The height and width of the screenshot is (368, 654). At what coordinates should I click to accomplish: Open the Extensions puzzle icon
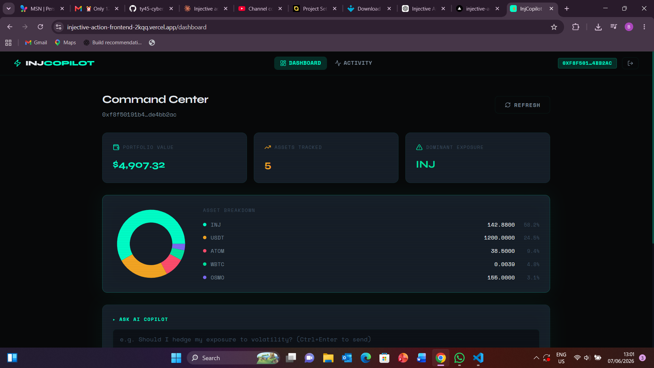[x=576, y=27]
